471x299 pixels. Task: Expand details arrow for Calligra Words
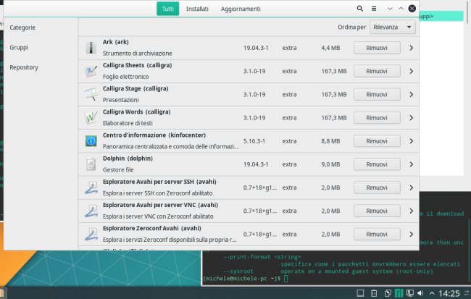pos(412,118)
